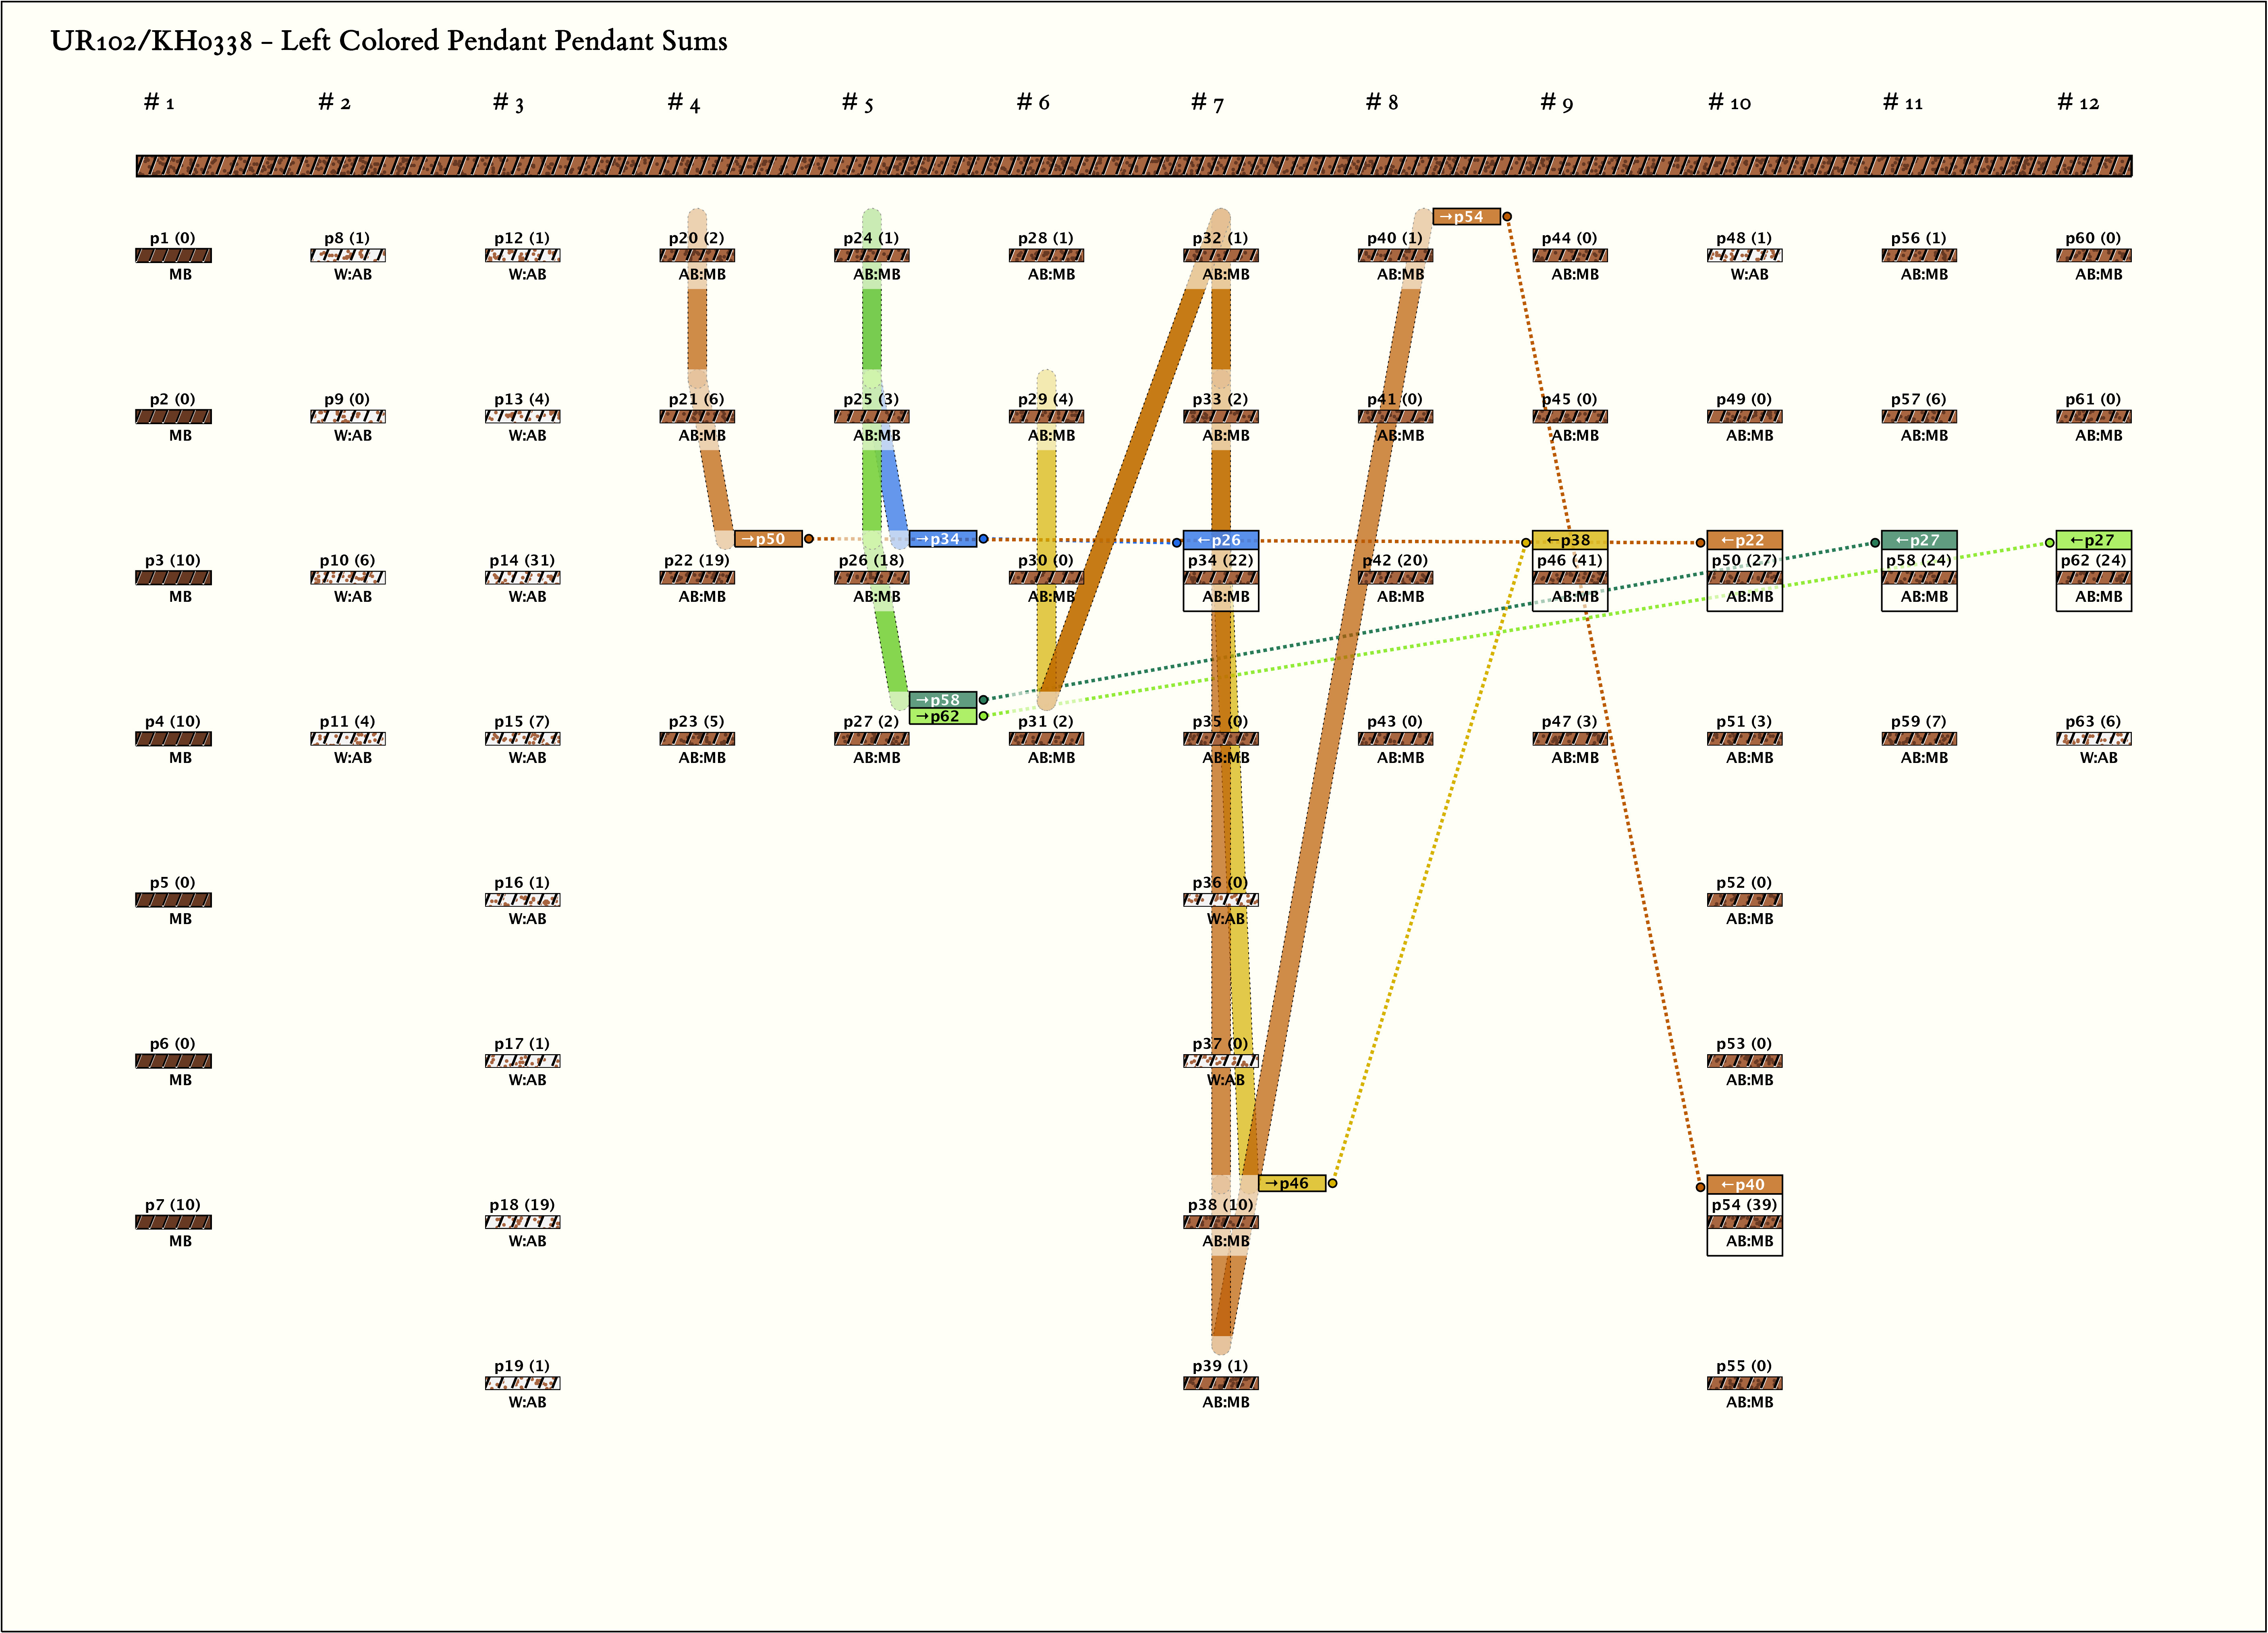Viewport: 2268px width, 1633px height.
Task: Click the orange dot right of →p54
Action: [1507, 216]
